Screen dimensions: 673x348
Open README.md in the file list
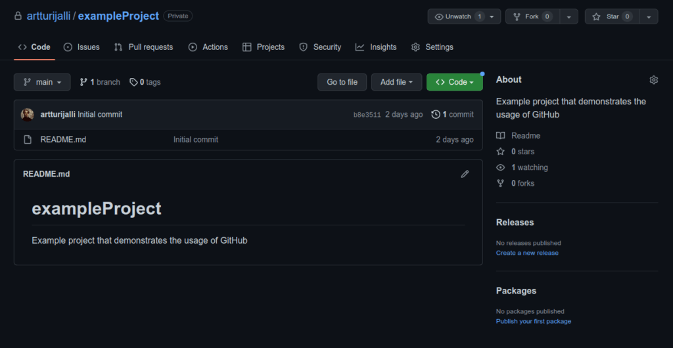pos(63,140)
